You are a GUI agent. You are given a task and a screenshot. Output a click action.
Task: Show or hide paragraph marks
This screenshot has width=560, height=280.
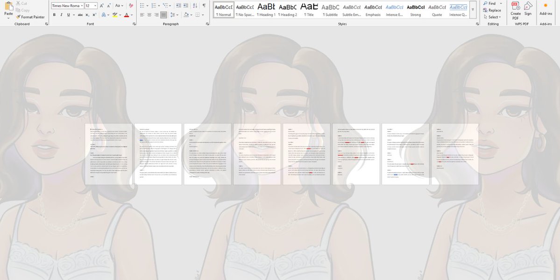click(x=204, y=6)
